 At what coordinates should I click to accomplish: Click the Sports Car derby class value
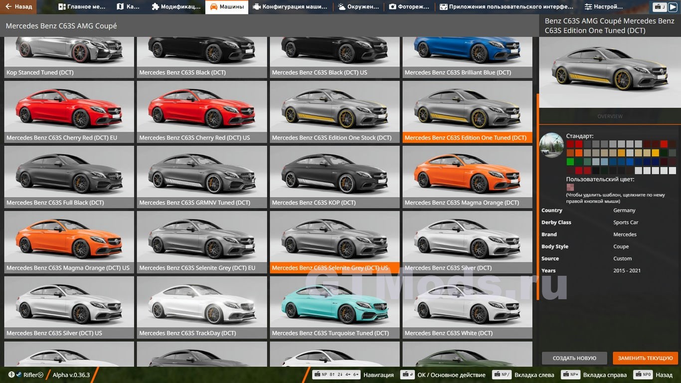pyautogui.click(x=626, y=222)
